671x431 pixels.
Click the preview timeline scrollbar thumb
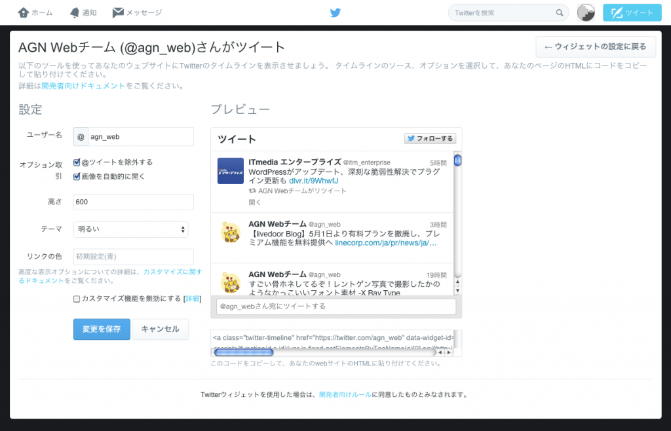457,160
